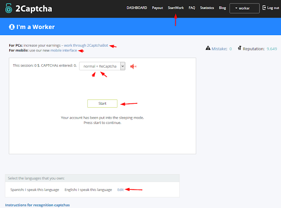Click 'Spanish: I speak this language' text
The image size is (281, 208).
pyautogui.click(x=35, y=190)
